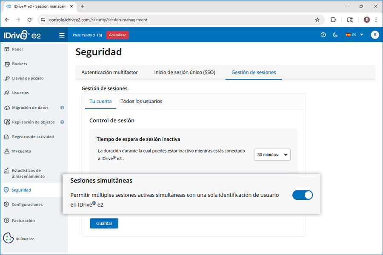Click the Guardar button
This screenshot has height=255, width=383.
point(104,223)
